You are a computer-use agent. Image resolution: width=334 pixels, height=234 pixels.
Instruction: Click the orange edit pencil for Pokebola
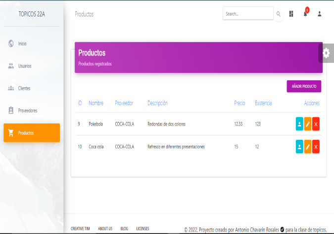pyautogui.click(x=308, y=124)
